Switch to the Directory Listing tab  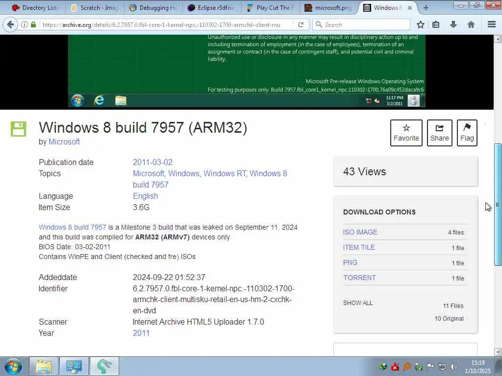35,8
